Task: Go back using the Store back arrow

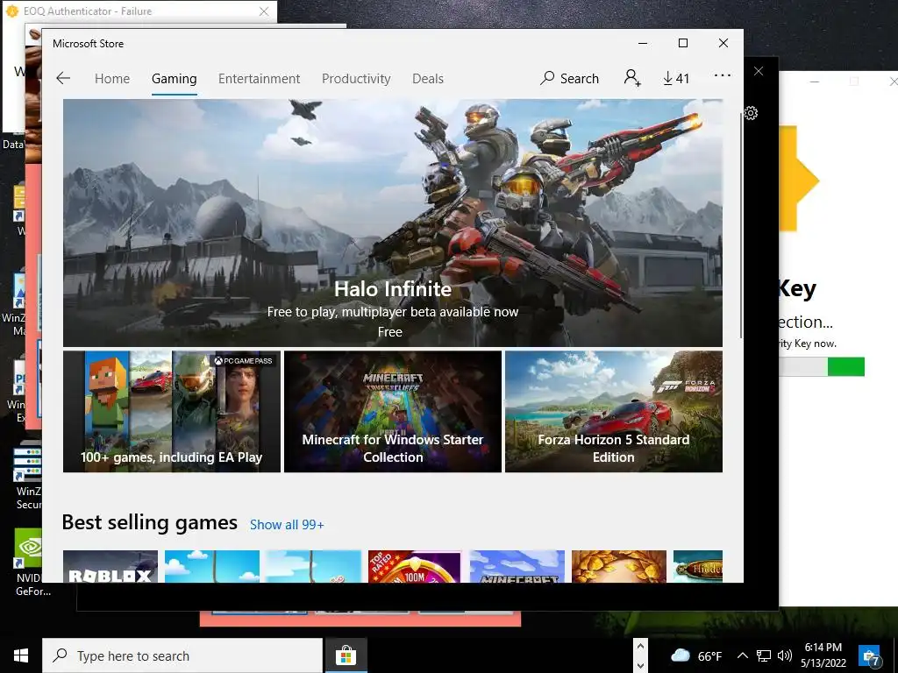Action: pyautogui.click(x=63, y=78)
